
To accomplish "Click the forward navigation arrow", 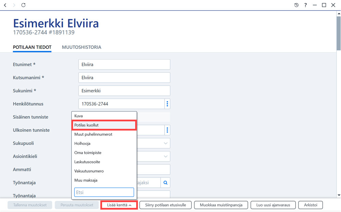I will point(14,5).
